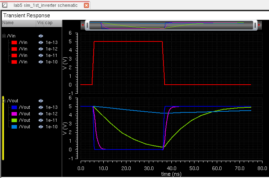Click the waveform overview navigator strip
This screenshot has width=269, height=178.
[169, 25]
